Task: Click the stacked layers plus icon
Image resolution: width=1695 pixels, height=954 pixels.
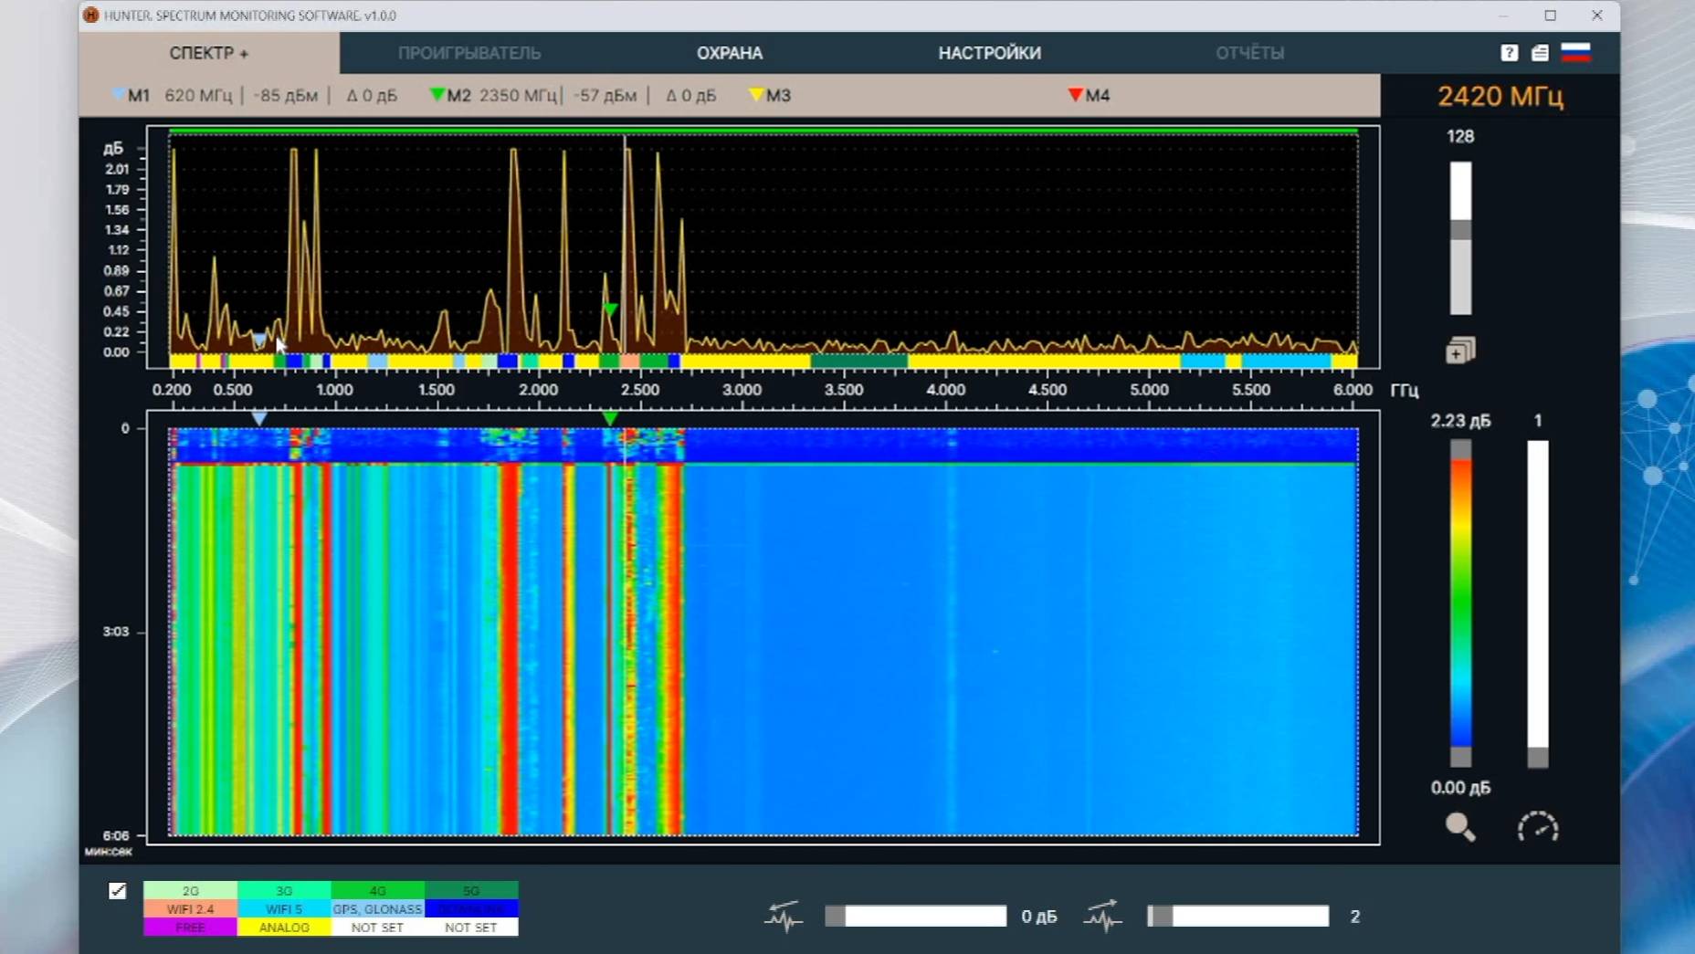Action: coord(1459,351)
